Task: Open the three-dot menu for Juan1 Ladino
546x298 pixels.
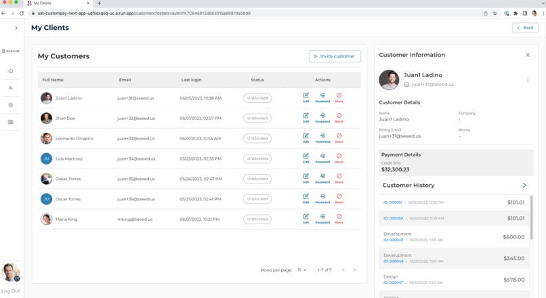Action: (x=528, y=80)
